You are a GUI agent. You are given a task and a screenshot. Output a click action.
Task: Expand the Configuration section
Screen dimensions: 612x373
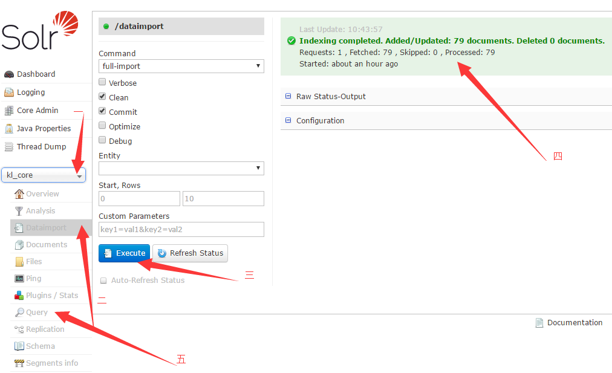coord(320,120)
